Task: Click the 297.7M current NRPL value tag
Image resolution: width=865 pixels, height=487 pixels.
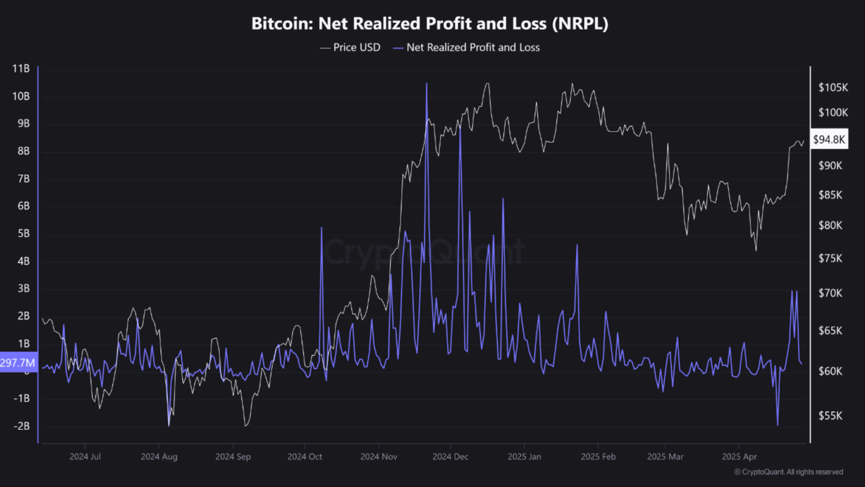Action: tap(18, 363)
